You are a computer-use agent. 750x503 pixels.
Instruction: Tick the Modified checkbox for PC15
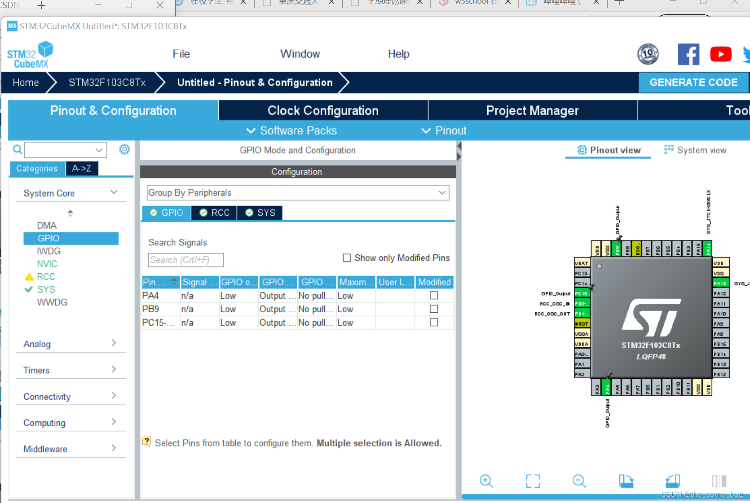click(x=434, y=322)
